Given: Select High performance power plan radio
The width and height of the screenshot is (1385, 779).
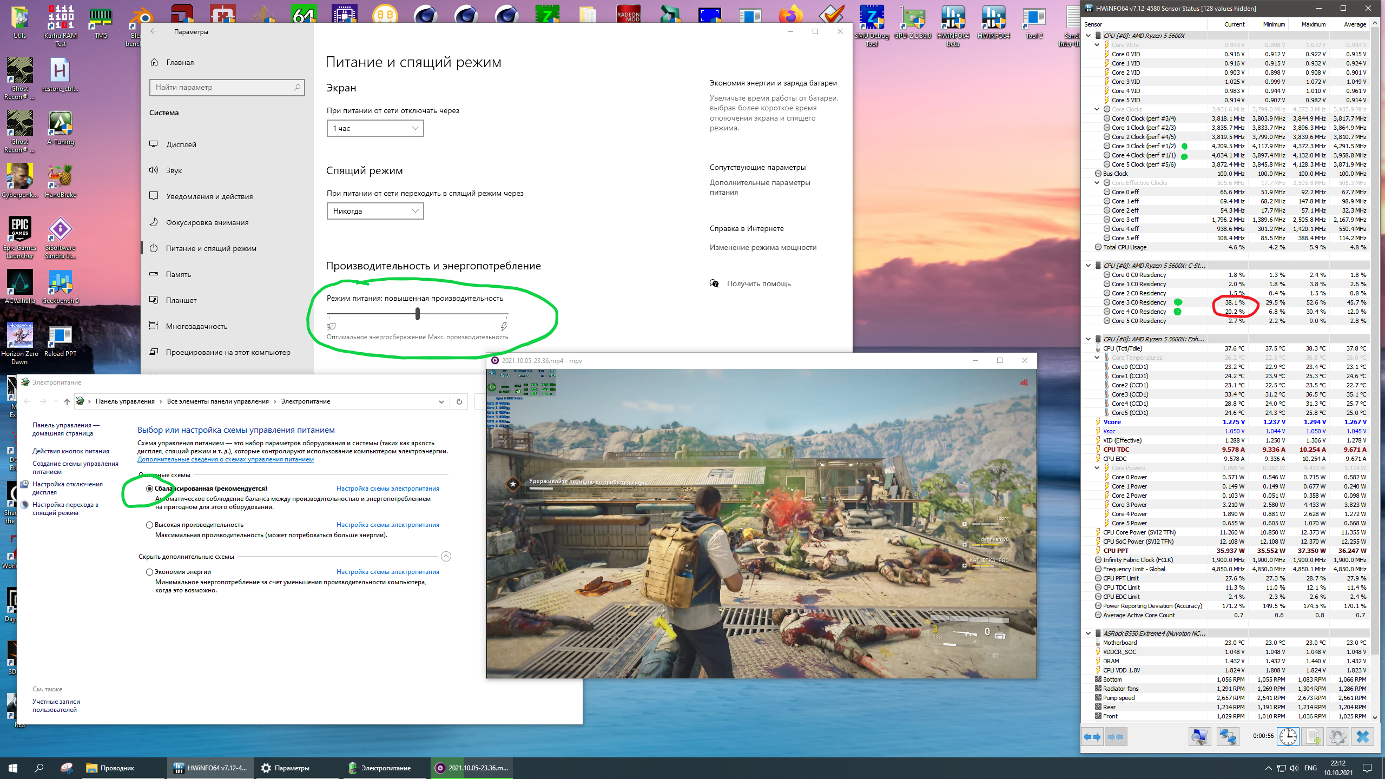Looking at the screenshot, I should click(x=149, y=525).
